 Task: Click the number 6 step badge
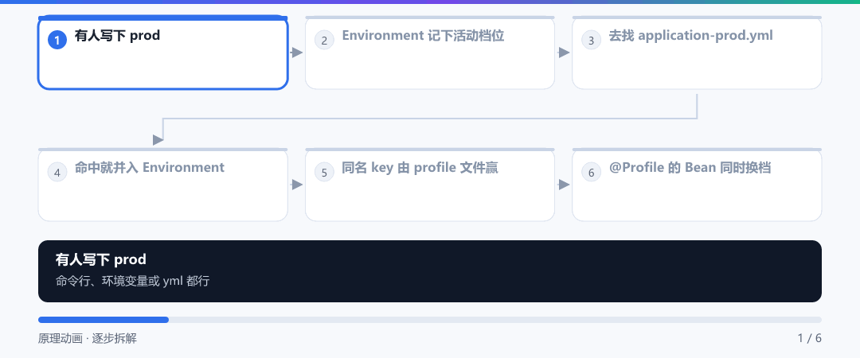click(x=591, y=172)
